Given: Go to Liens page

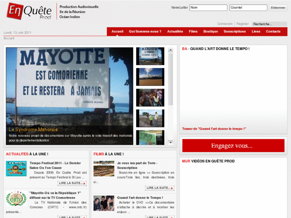Looking at the screenshot, I should (x=256, y=32).
